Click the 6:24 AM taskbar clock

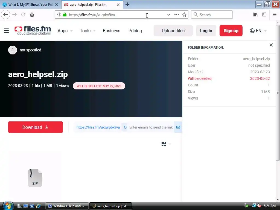pyautogui.click(x=269, y=206)
